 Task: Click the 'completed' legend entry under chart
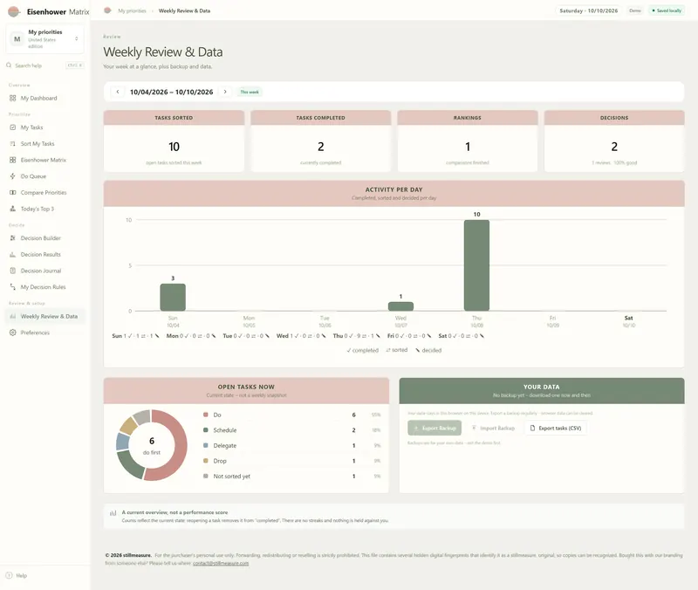point(362,351)
